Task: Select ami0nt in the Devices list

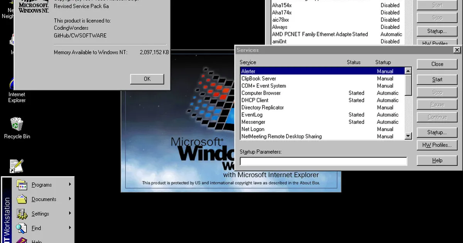Action: coord(337,41)
